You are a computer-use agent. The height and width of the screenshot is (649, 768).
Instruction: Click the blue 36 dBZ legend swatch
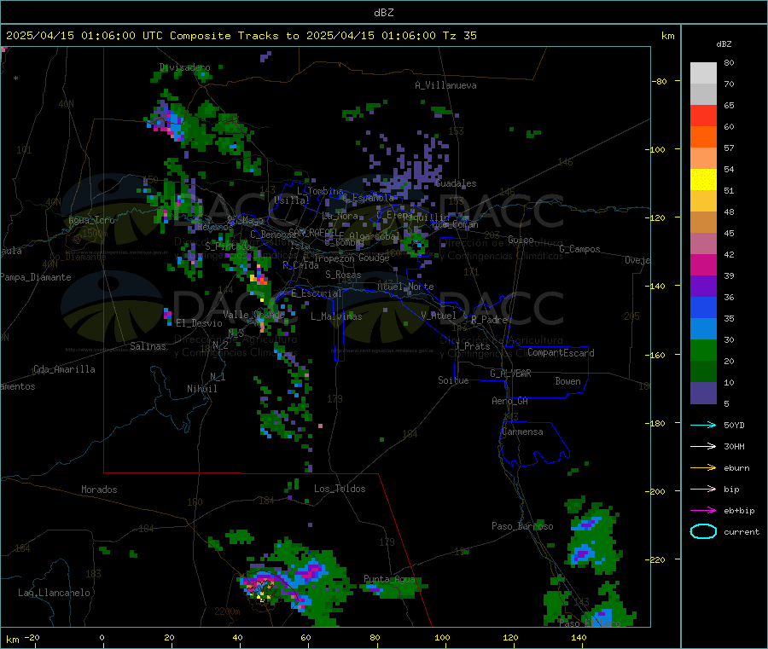[x=703, y=307]
